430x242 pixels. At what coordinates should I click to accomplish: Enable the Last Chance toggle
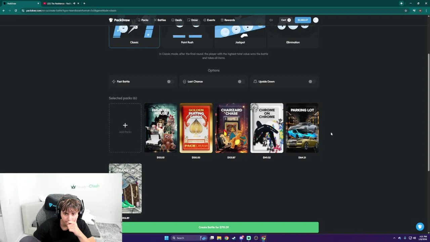[x=241, y=81]
